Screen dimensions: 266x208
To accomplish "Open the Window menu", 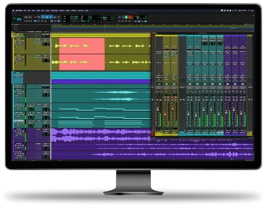I will tap(73, 10).
